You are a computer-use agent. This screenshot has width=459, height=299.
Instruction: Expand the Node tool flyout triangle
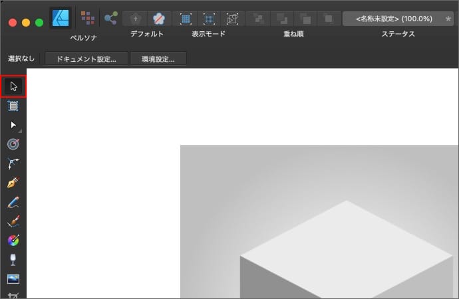click(x=22, y=130)
